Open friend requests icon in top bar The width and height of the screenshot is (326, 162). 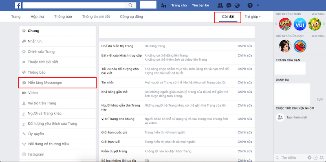(220, 5)
